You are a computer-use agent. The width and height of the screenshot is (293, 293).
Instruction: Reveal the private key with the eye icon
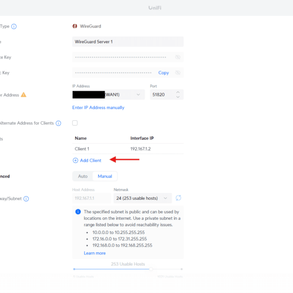178,57
